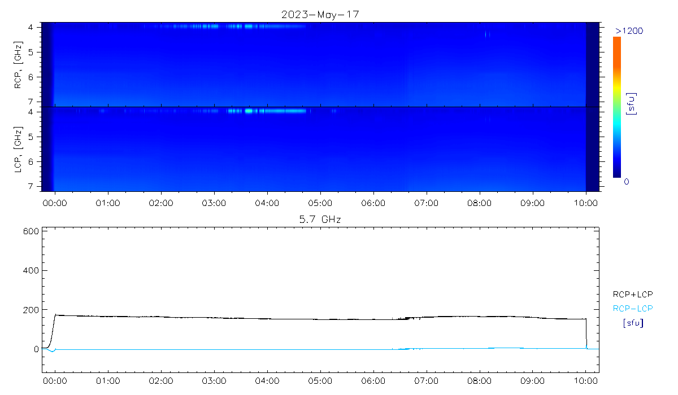Click the brightest burst in the LCP spectrogram
The height and width of the screenshot is (395, 678).
tap(249, 111)
